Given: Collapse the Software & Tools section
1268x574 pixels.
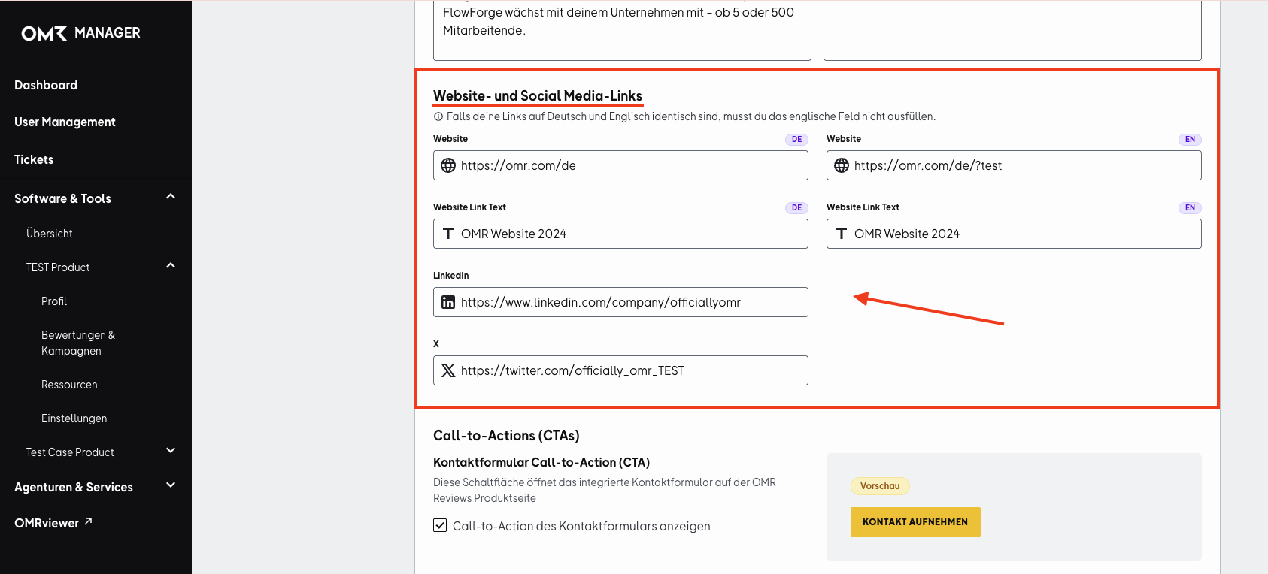Looking at the screenshot, I should click(x=171, y=197).
